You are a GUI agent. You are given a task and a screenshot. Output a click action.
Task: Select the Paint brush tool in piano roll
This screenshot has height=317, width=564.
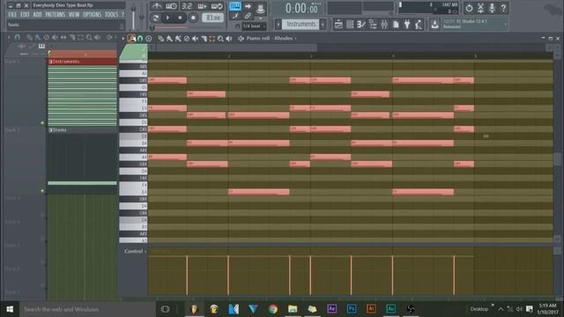[169, 39]
